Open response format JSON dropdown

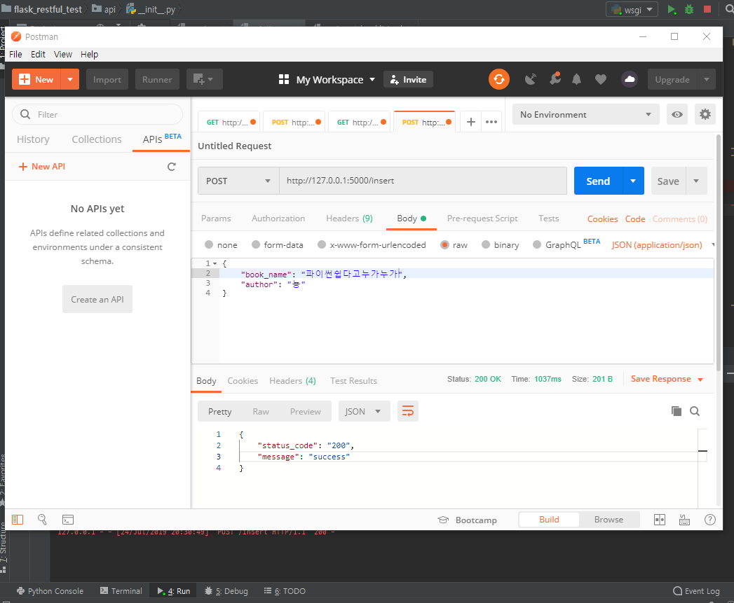364,411
